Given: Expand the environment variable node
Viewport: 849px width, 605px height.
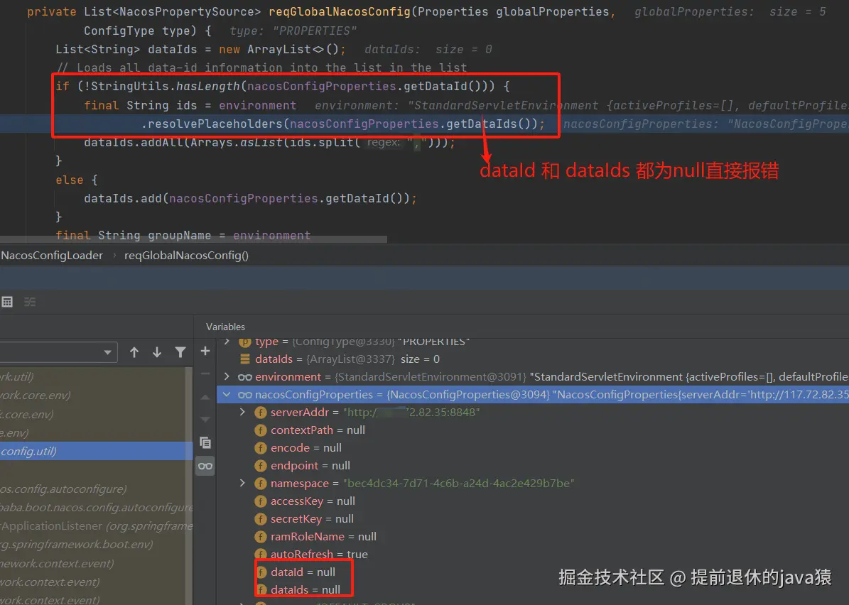Looking at the screenshot, I should point(227,376).
